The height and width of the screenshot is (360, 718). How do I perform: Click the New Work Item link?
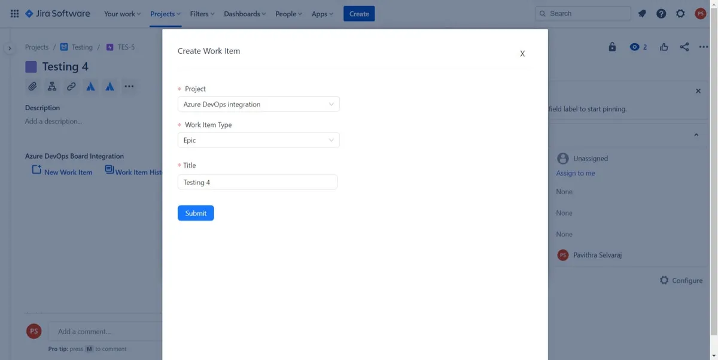pos(68,173)
